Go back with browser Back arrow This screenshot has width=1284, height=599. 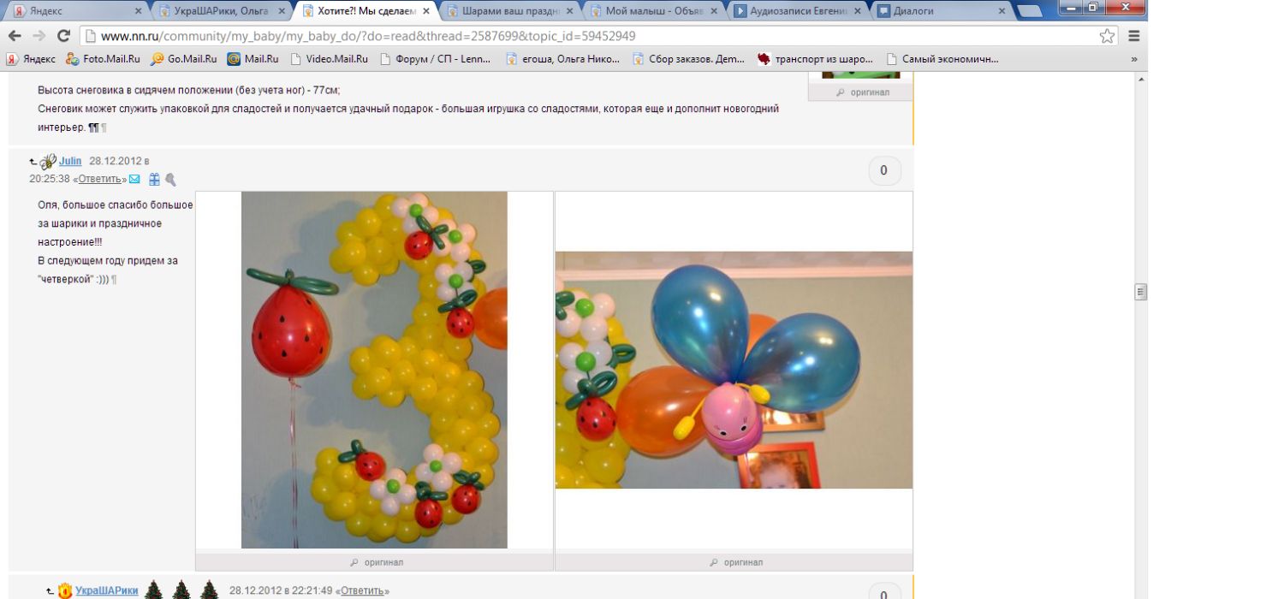15,36
